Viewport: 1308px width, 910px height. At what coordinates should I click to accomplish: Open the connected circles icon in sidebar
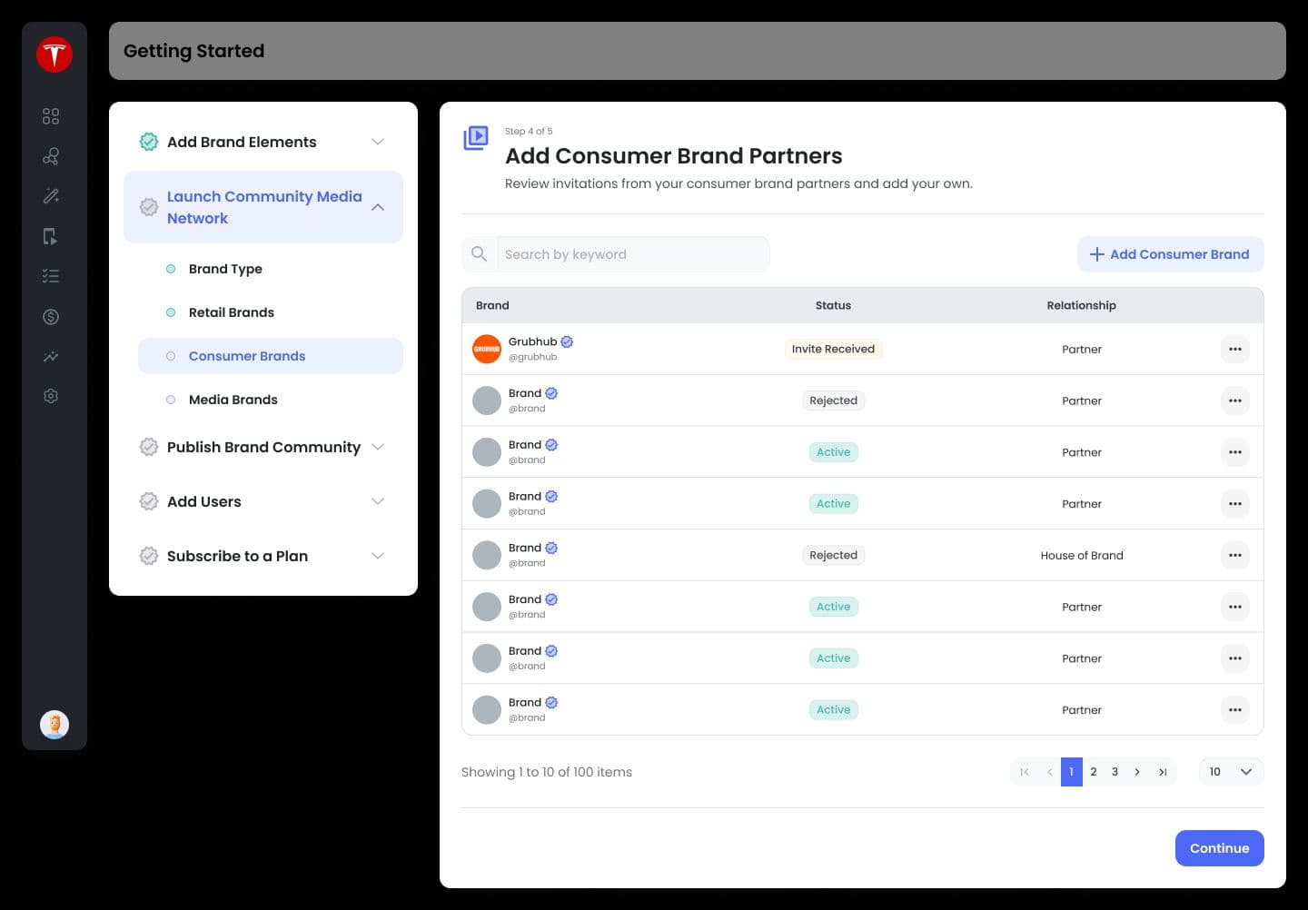(51, 156)
